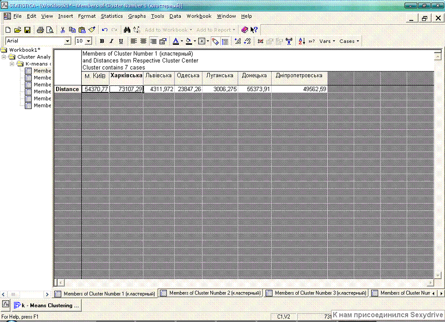
Task: Open the Arial font name dropdown
Action: 67,41
